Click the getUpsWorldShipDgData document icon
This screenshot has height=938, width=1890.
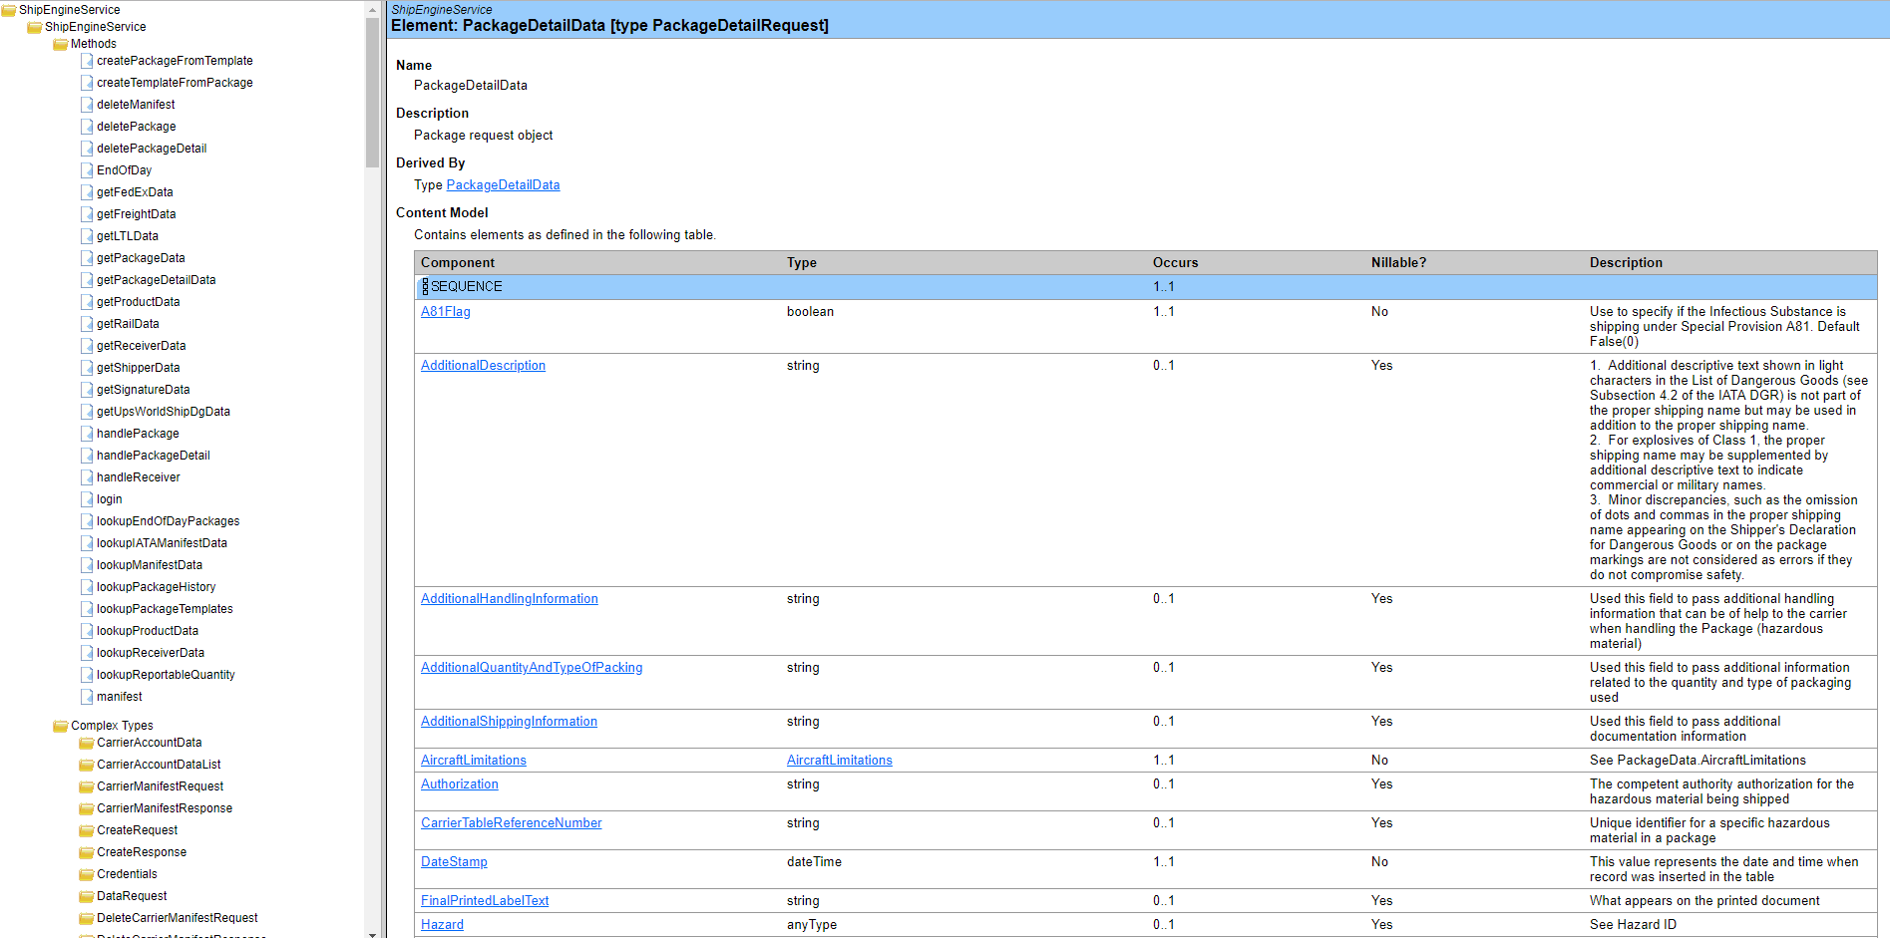point(87,412)
